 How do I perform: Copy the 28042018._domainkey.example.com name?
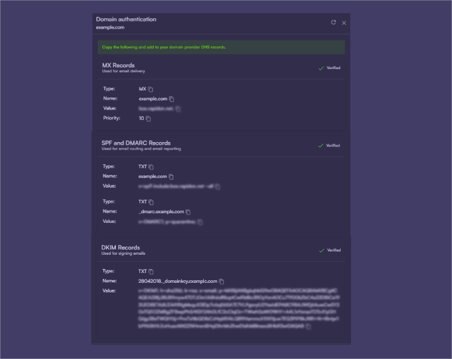(x=221, y=281)
